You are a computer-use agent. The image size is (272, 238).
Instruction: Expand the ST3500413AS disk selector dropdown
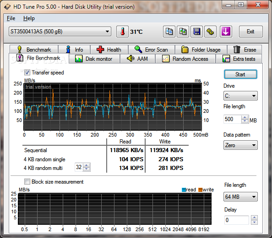click(x=60, y=32)
